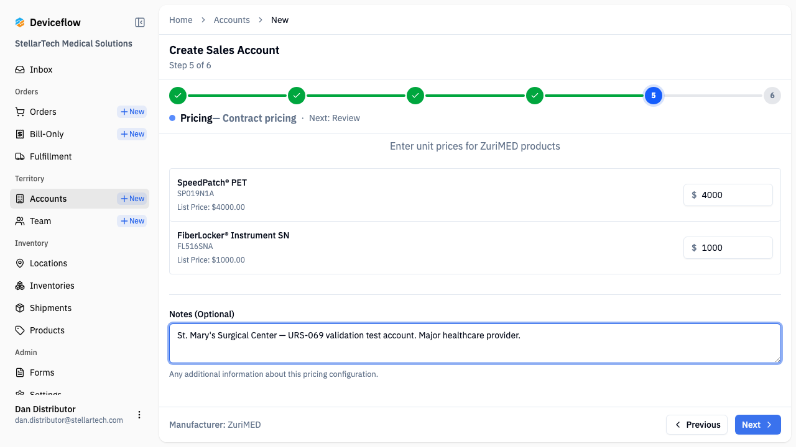
Task: Click StellarTech Medical Solutions org name
Action: 73,43
